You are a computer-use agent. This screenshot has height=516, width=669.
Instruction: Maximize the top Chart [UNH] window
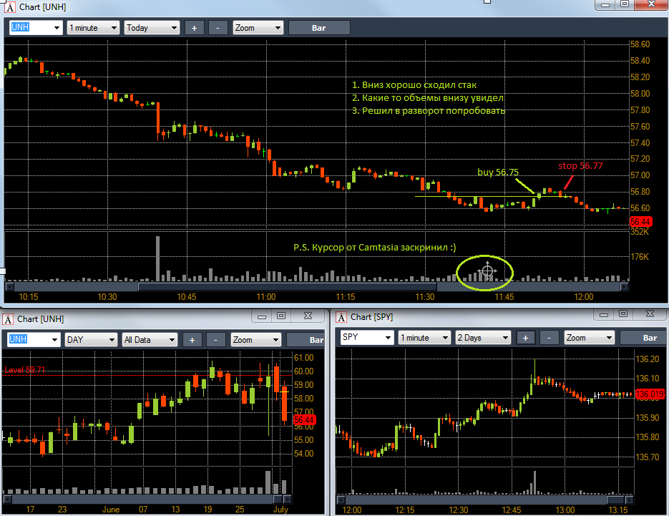pyautogui.click(x=625, y=4)
